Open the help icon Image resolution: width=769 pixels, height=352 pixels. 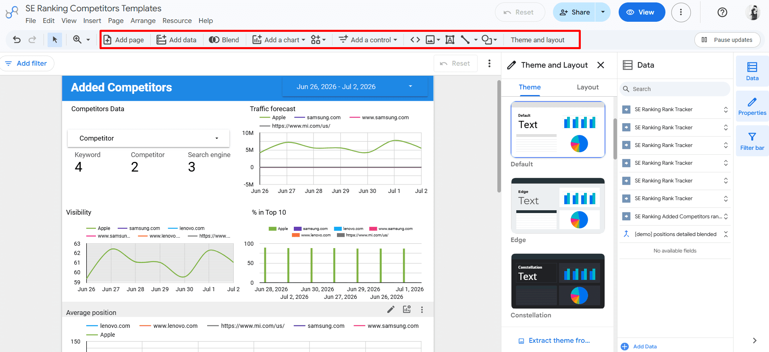[722, 12]
